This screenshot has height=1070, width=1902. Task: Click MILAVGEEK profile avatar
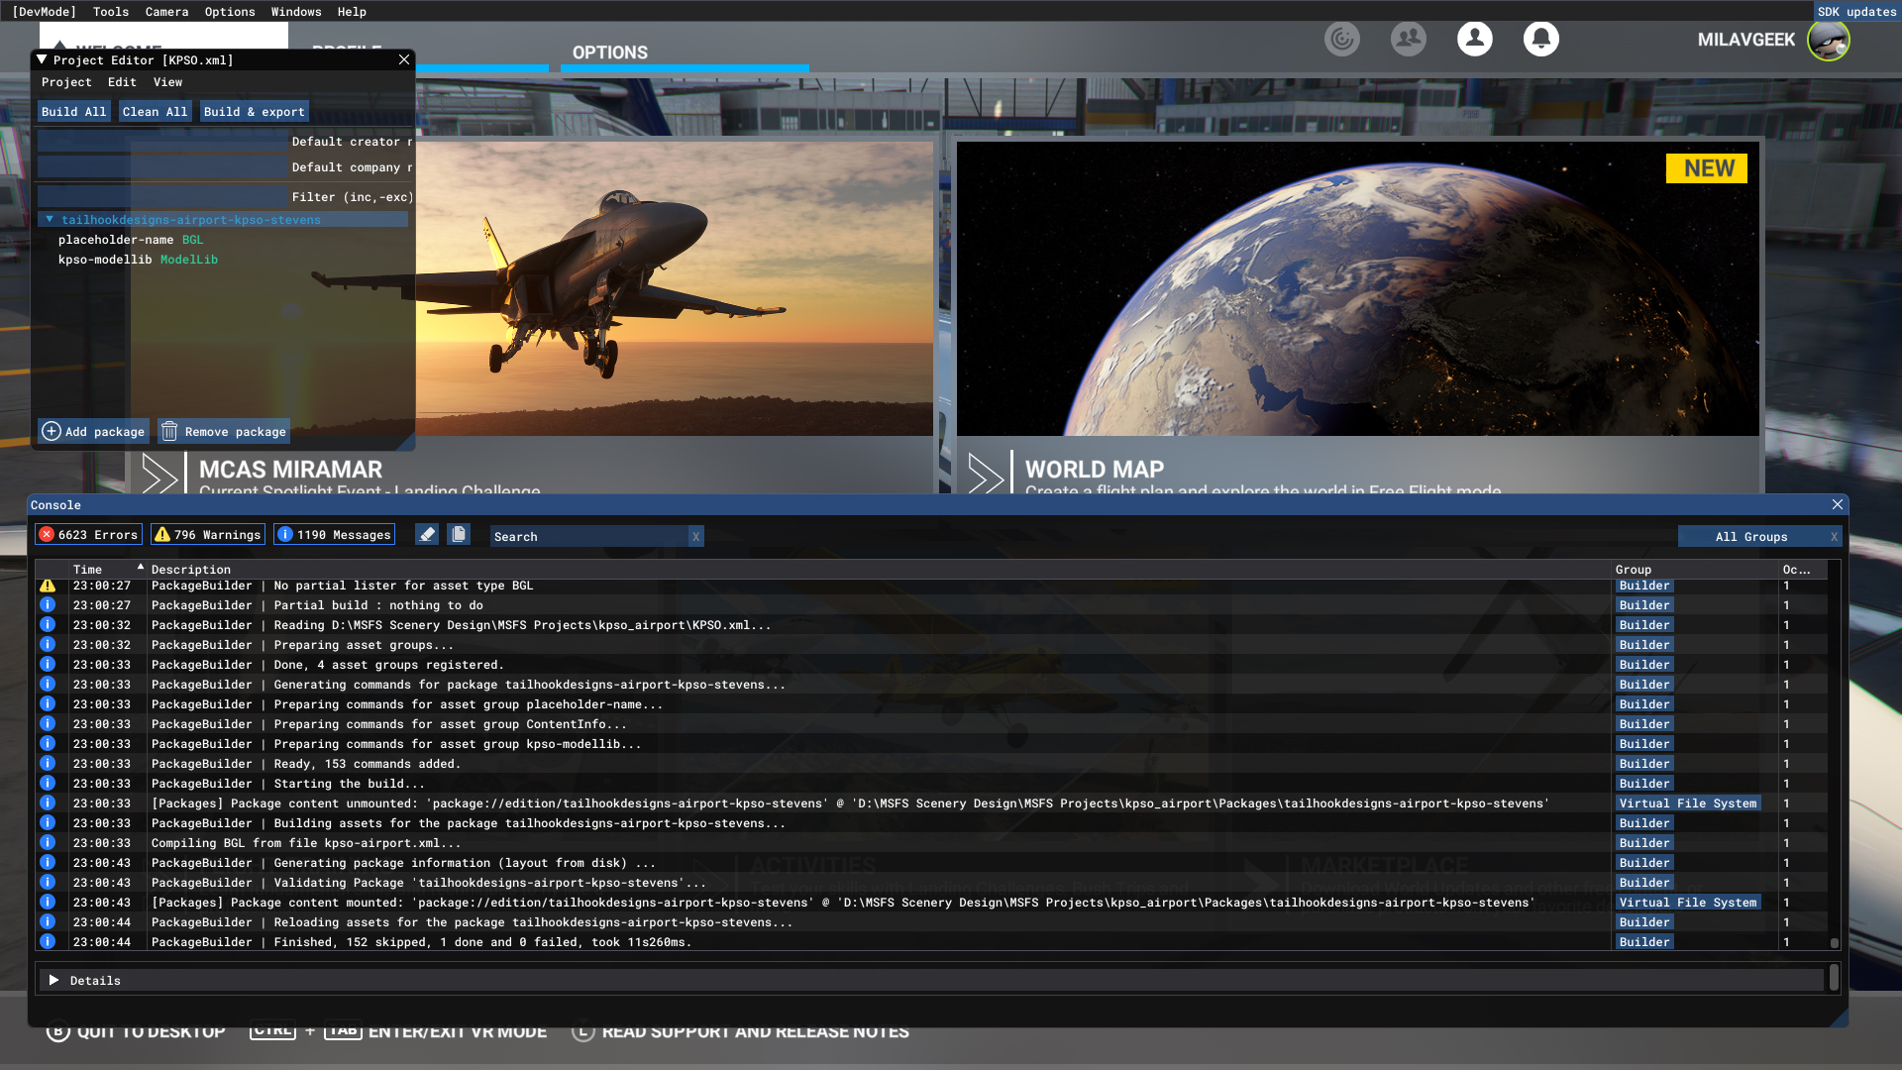(x=1828, y=41)
